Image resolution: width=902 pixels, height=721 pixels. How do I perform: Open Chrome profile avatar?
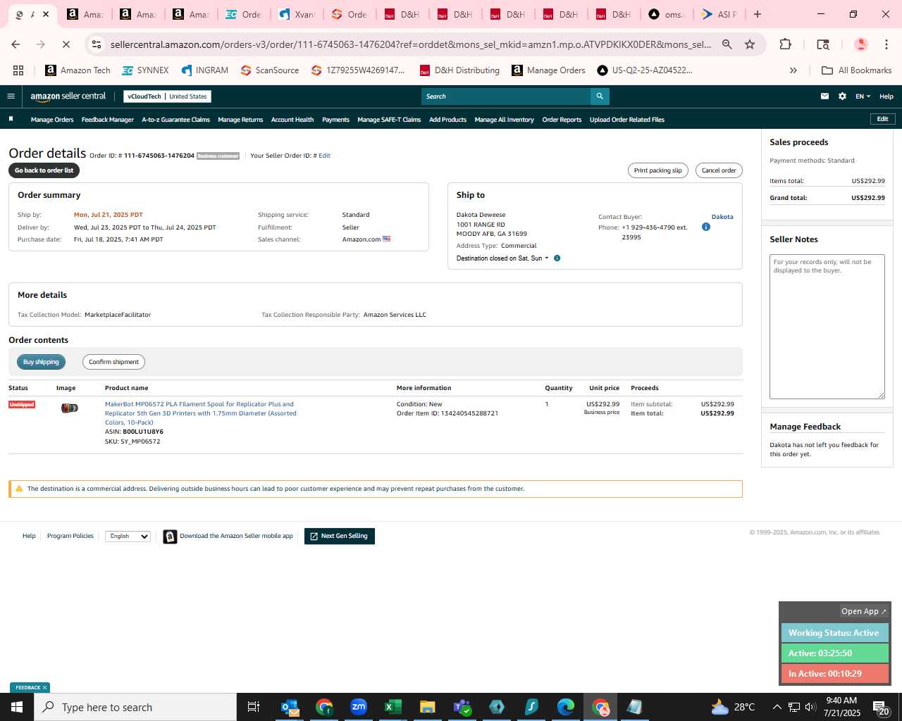click(860, 44)
